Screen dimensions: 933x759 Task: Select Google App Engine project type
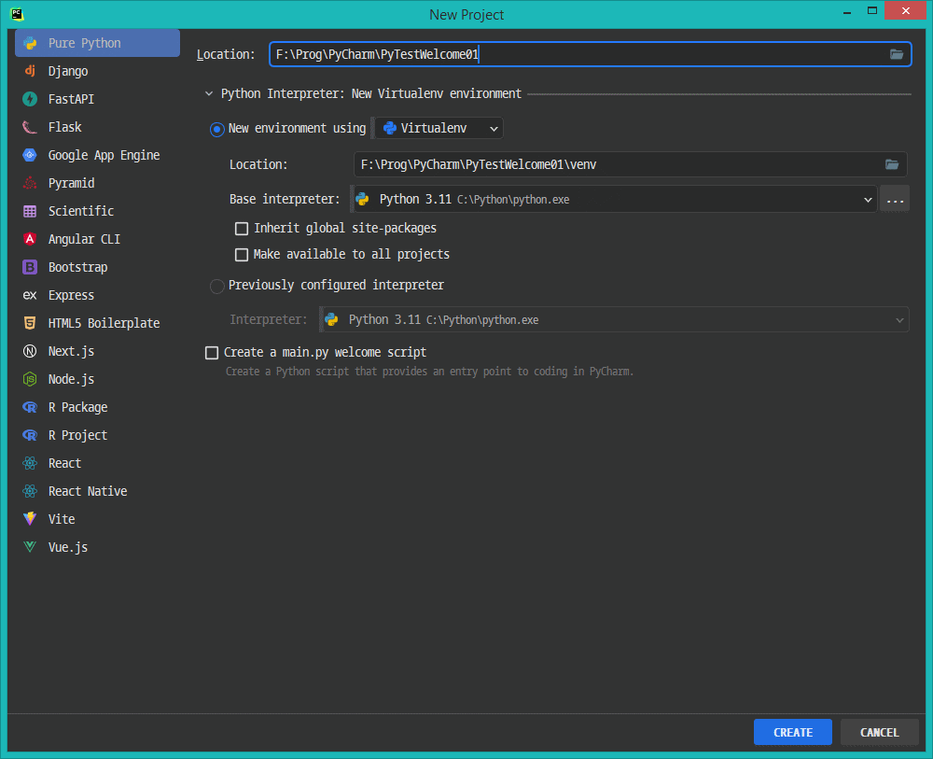(98, 155)
